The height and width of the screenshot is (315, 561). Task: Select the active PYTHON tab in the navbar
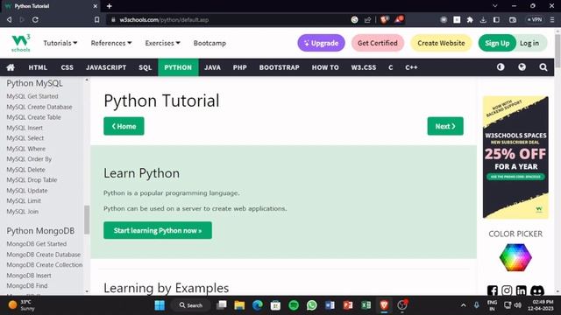pyautogui.click(x=178, y=67)
